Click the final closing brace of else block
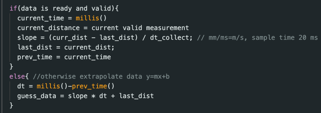This screenshot has height=113, width=321. [x=11, y=106]
